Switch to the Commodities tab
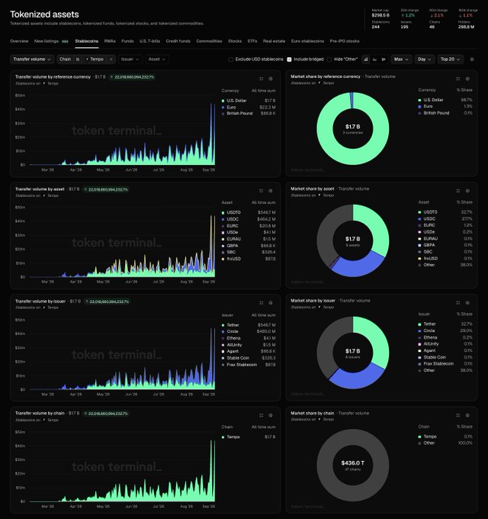Screen dimensions: 488x519 [x=209, y=41]
